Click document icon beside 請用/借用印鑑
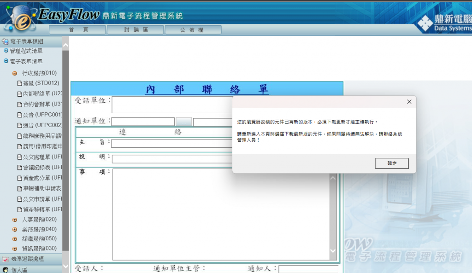The image size is (472, 273). point(19,147)
